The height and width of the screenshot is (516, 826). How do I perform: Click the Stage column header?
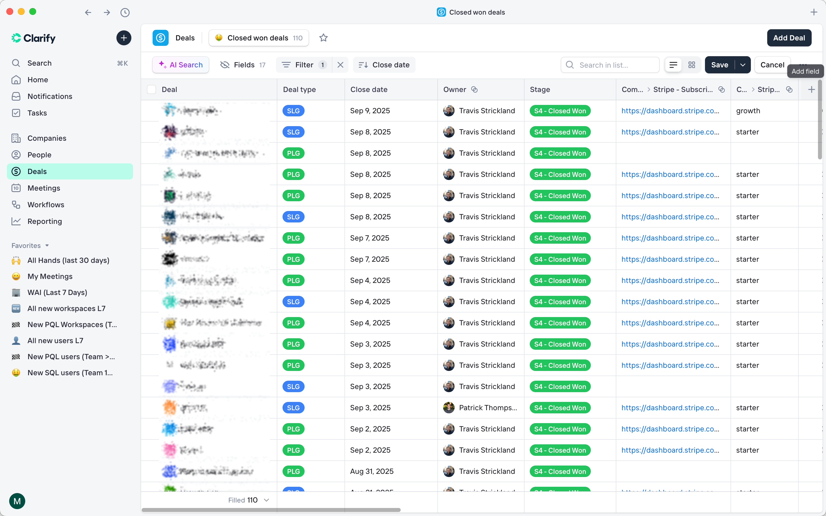click(x=570, y=89)
